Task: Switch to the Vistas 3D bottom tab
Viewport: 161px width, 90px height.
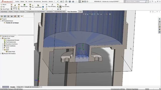Action: click(20, 87)
